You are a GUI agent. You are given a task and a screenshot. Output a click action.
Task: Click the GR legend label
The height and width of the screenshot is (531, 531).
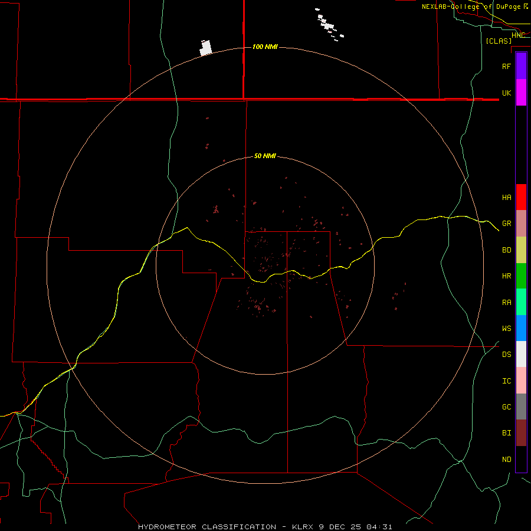point(506,224)
